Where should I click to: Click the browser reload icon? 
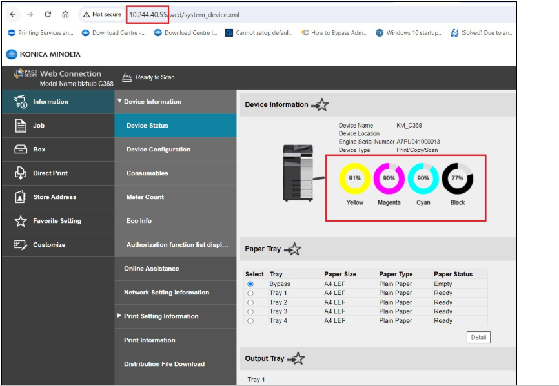click(48, 14)
